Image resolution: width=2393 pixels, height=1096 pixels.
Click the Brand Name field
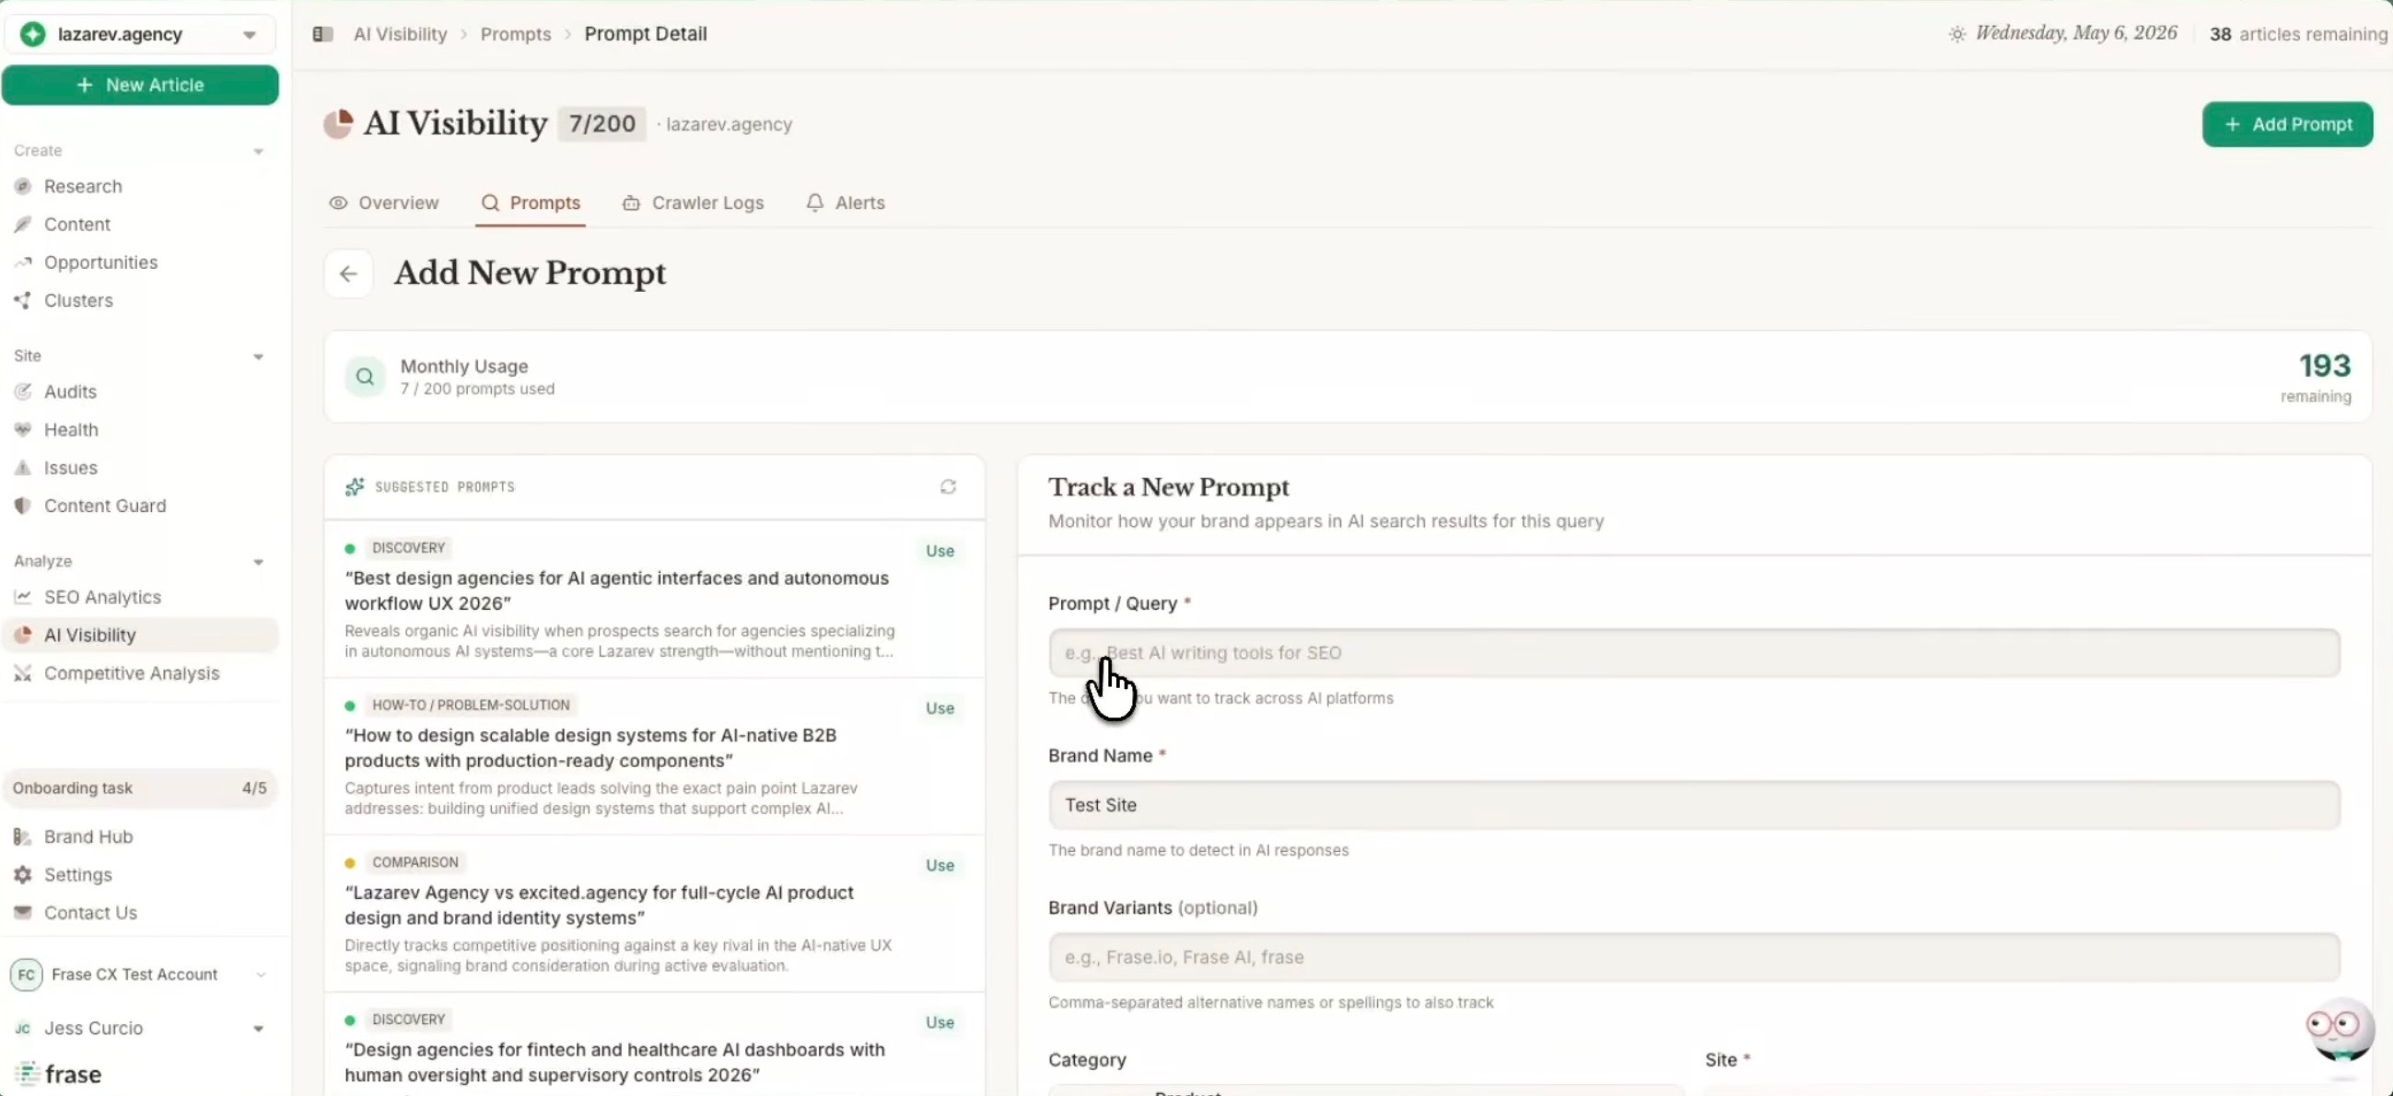[1695, 805]
